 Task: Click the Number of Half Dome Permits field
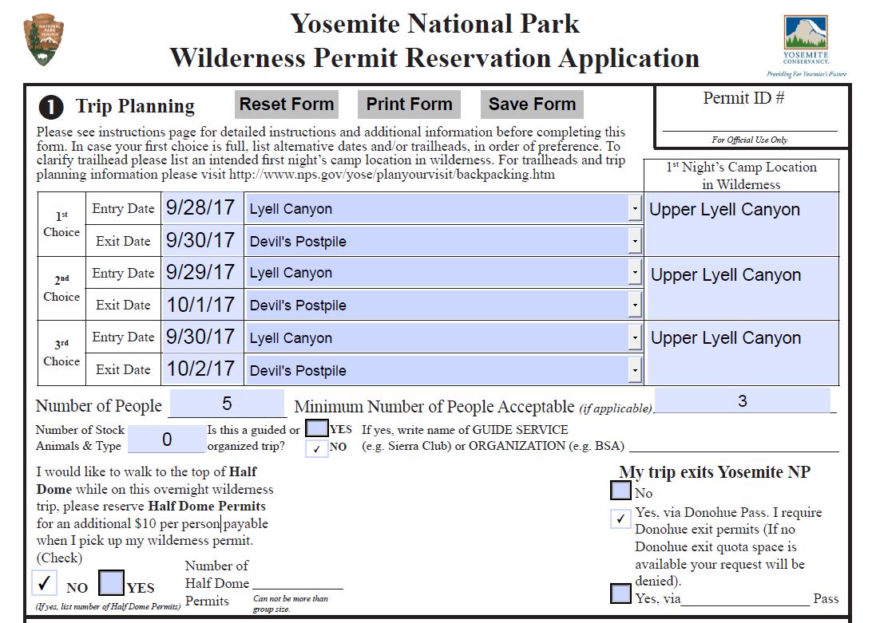point(298,580)
